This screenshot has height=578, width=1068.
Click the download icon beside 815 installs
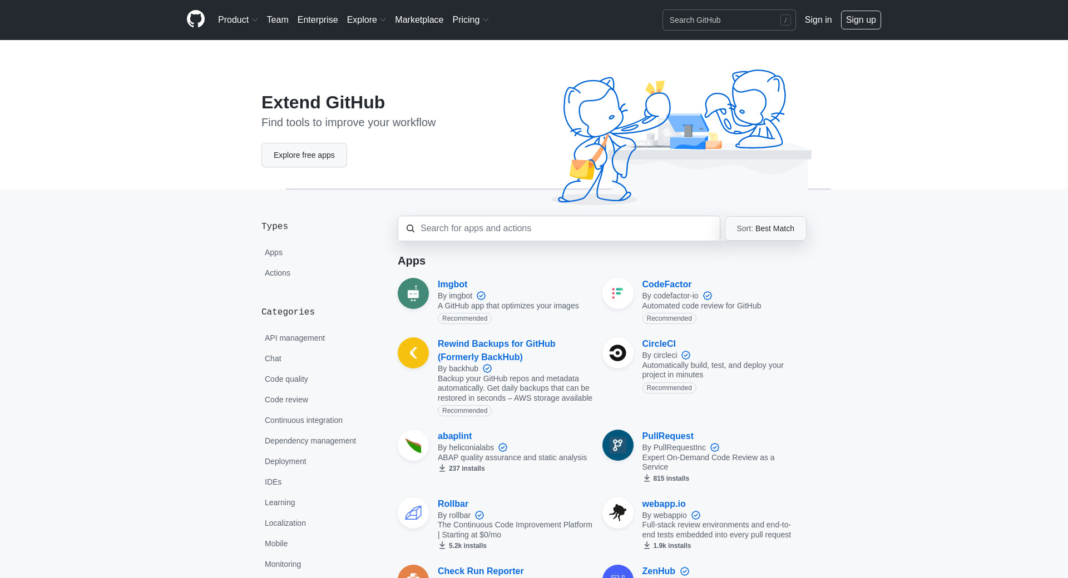point(647,479)
